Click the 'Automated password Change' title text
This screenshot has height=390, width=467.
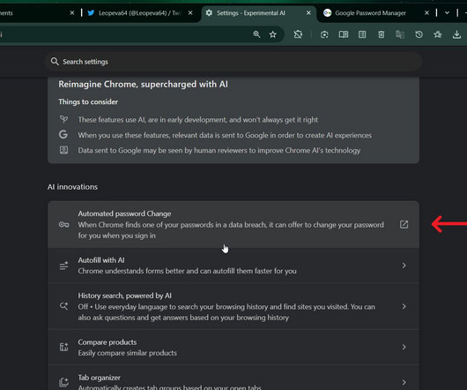pos(124,214)
